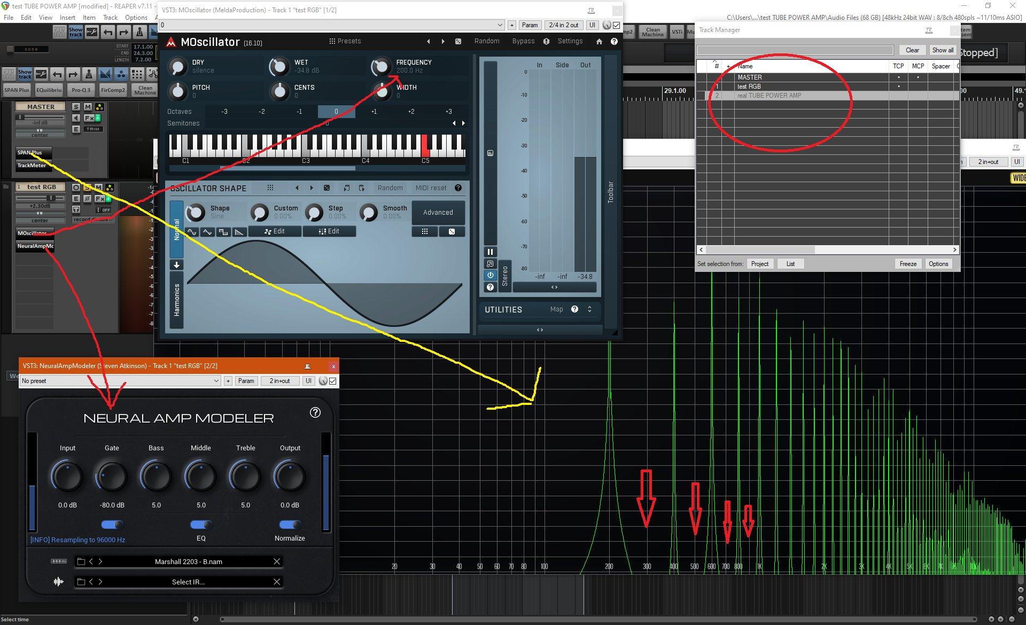Image resolution: width=1026 pixels, height=625 pixels.
Task: Click the Advanced button
Action: coord(438,213)
